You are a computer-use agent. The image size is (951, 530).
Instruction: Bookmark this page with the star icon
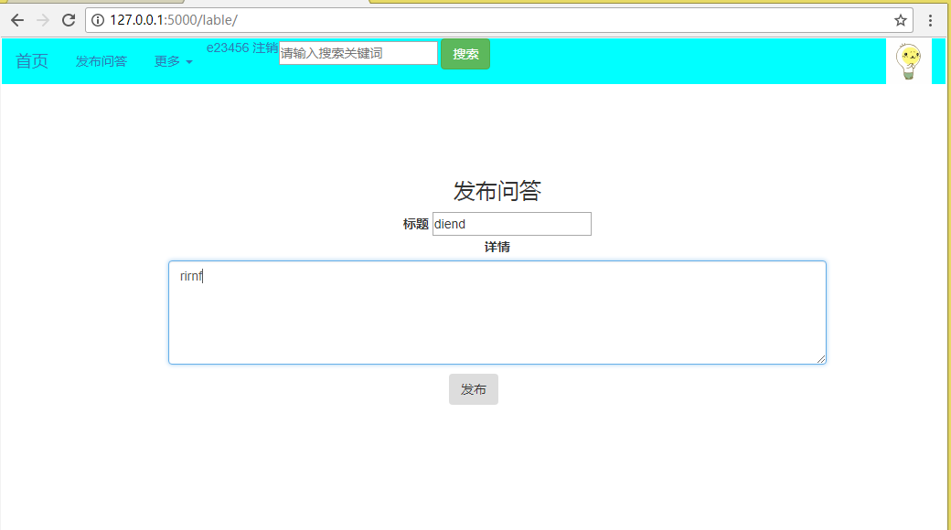[900, 20]
